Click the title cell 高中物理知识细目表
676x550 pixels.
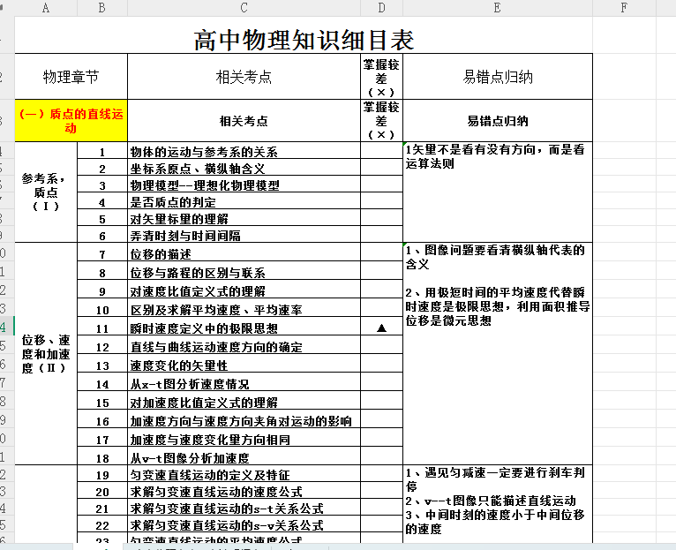[x=304, y=40]
